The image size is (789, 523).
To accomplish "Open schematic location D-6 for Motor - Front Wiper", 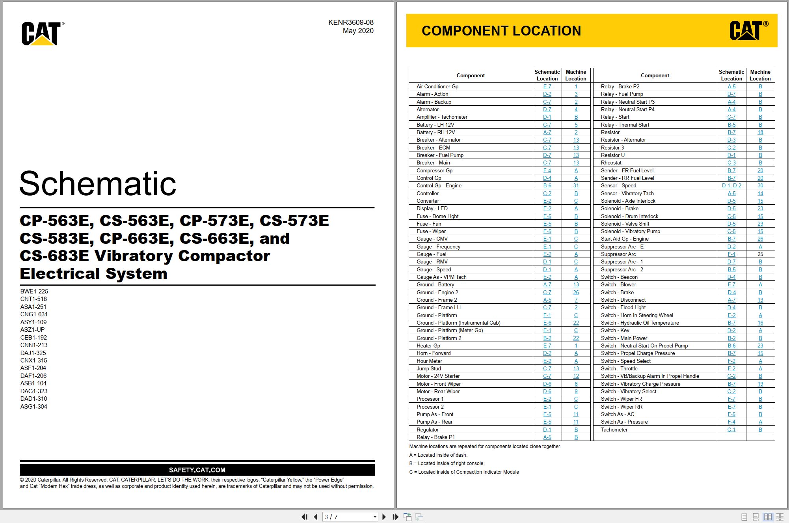I will 547,384.
